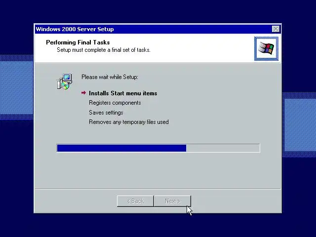This screenshot has width=316, height=237.
Task: Click the 'Performing Final Tasks' heading
Action: pos(78,42)
